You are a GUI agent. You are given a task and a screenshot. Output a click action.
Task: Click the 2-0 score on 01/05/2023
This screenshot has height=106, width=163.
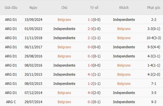tap(91, 29)
